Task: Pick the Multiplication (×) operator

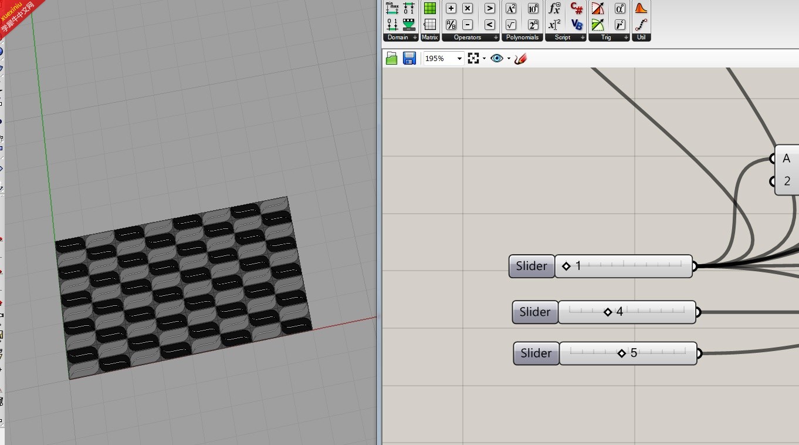Action: tap(468, 8)
